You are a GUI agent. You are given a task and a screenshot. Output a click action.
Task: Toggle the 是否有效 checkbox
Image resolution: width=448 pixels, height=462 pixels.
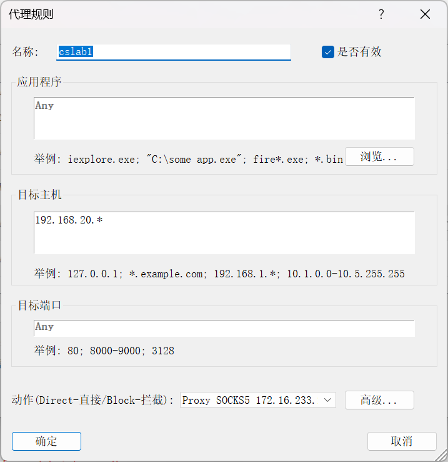coord(327,52)
